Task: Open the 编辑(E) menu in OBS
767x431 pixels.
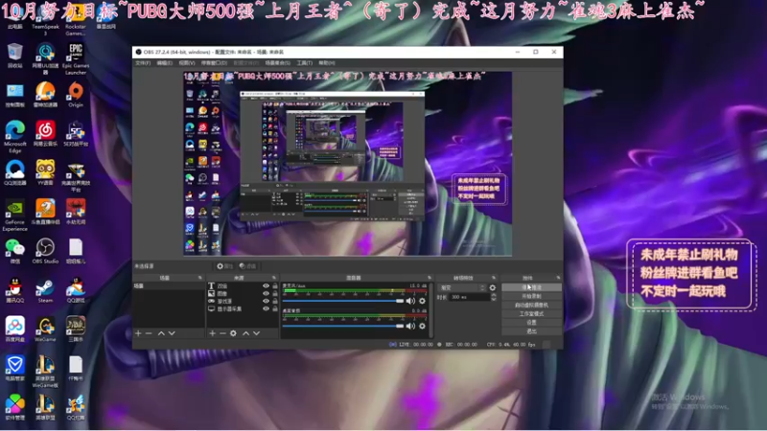Action: [164, 63]
